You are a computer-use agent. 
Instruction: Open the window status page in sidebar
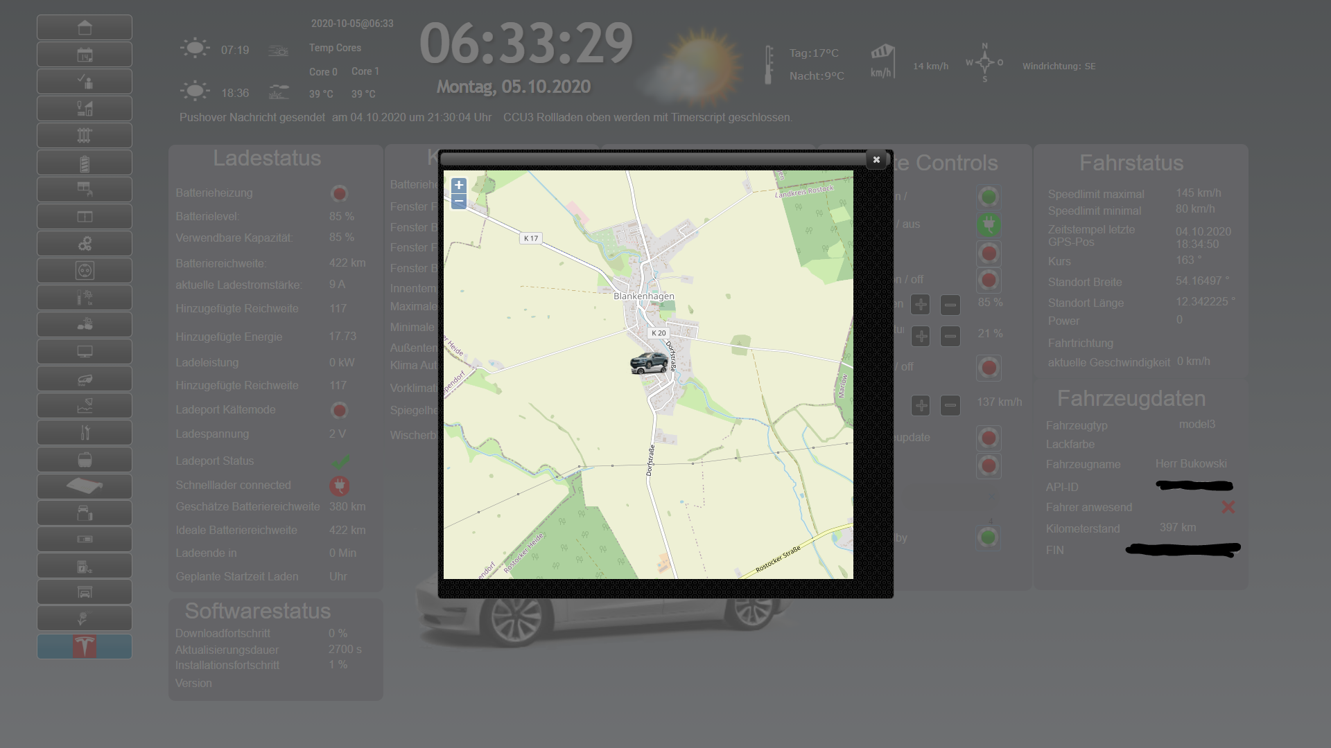point(85,217)
